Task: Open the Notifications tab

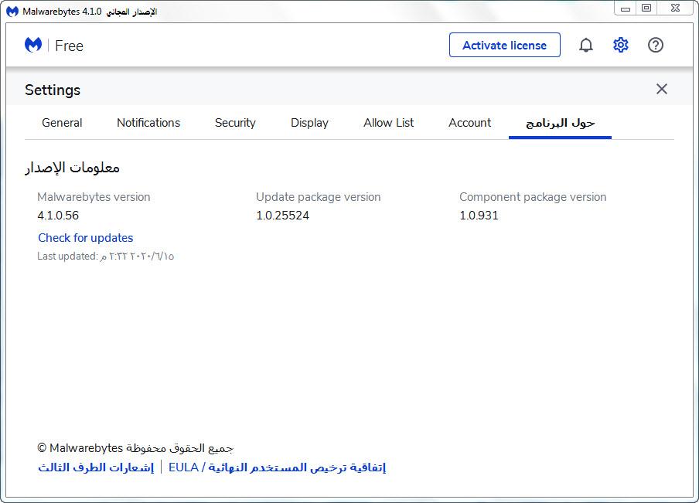Action: click(148, 123)
